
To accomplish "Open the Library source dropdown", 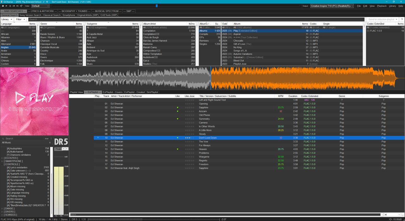I will point(7,19).
